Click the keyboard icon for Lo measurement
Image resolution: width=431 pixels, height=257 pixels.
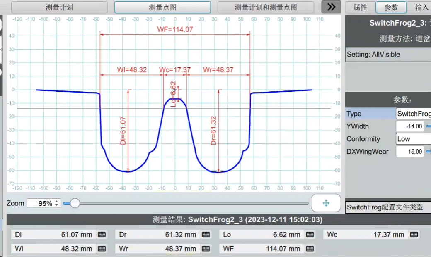(x=310, y=235)
